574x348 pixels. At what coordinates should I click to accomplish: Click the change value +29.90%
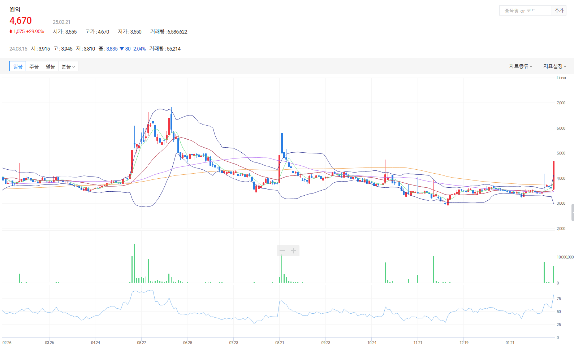point(35,32)
